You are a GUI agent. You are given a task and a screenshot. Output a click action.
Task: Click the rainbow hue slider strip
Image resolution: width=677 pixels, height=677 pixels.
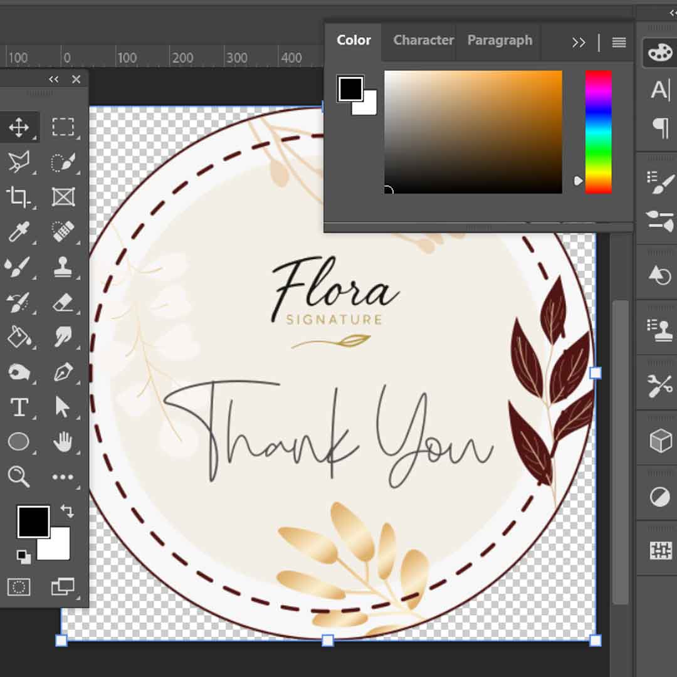(598, 132)
